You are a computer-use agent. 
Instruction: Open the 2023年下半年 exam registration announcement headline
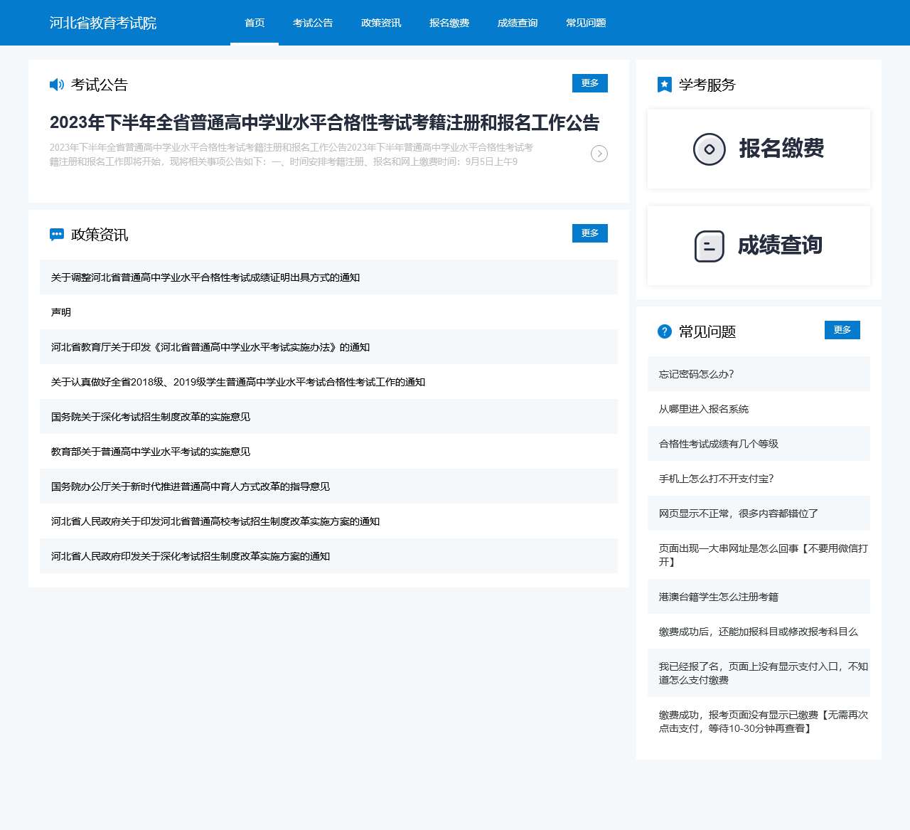(x=324, y=123)
